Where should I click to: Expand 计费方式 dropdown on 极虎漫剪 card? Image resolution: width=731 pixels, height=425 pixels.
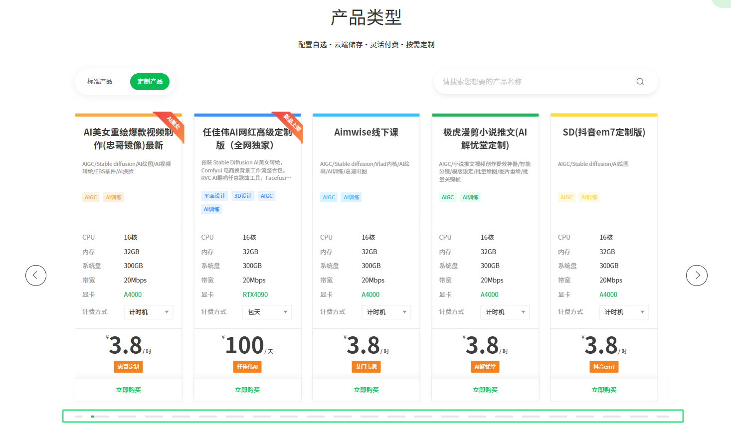pos(505,312)
